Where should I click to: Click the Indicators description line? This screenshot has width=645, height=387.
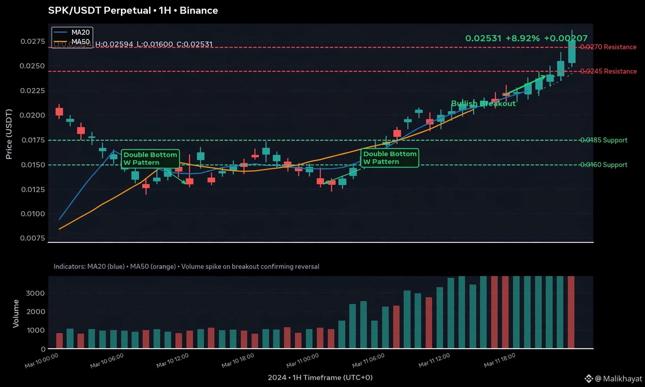tap(186, 267)
